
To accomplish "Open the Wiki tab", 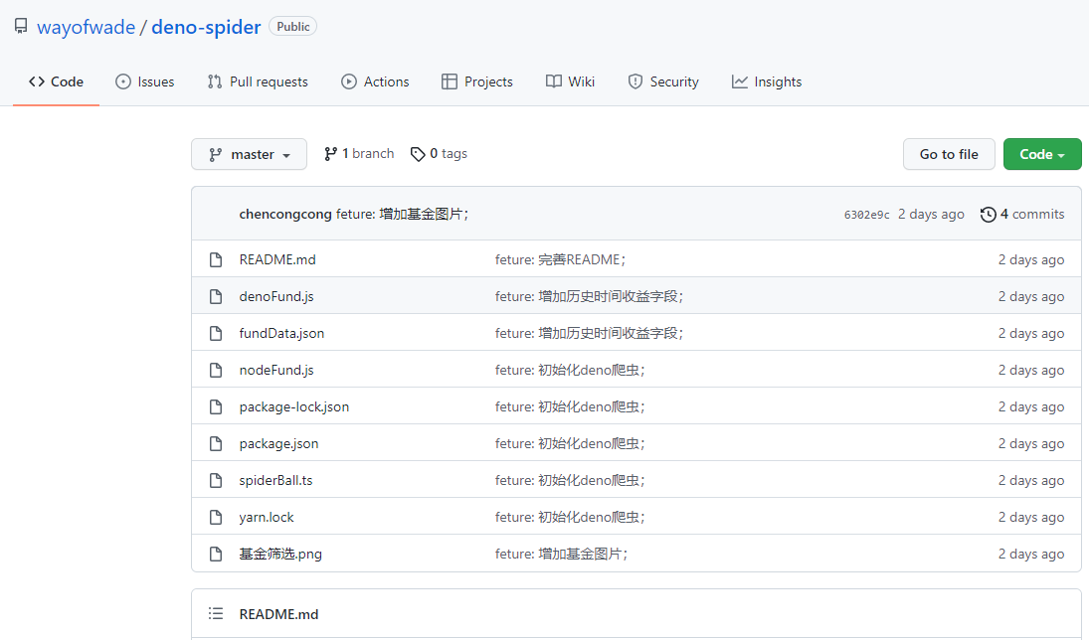I will click(570, 81).
